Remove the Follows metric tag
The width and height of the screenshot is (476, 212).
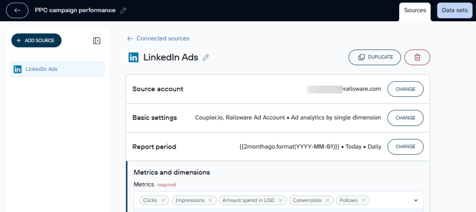pos(364,200)
